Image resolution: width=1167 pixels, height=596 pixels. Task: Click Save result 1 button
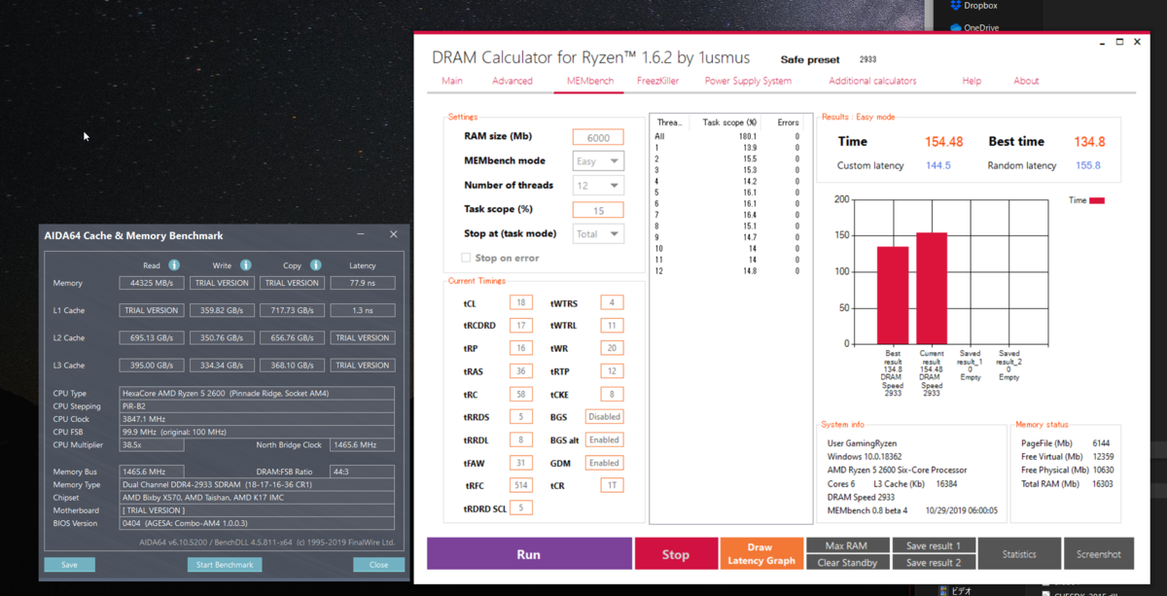[x=933, y=545]
